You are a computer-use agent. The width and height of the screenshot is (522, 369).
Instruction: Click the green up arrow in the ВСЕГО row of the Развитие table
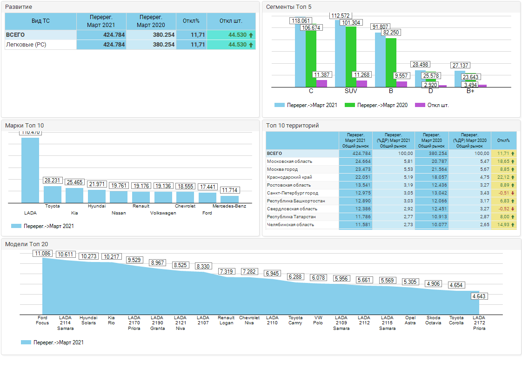(x=251, y=35)
